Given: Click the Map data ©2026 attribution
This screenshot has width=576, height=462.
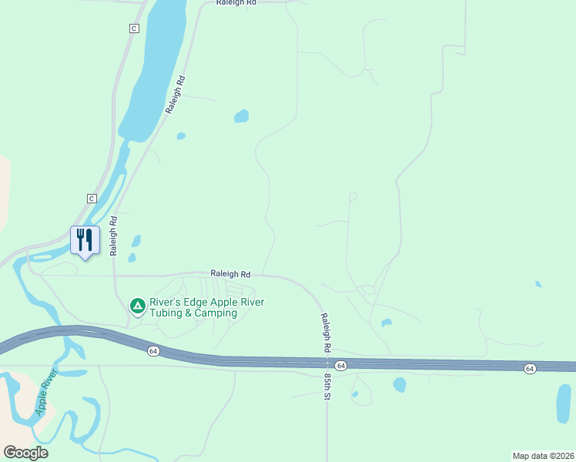Looking at the screenshot, I should tap(544, 456).
